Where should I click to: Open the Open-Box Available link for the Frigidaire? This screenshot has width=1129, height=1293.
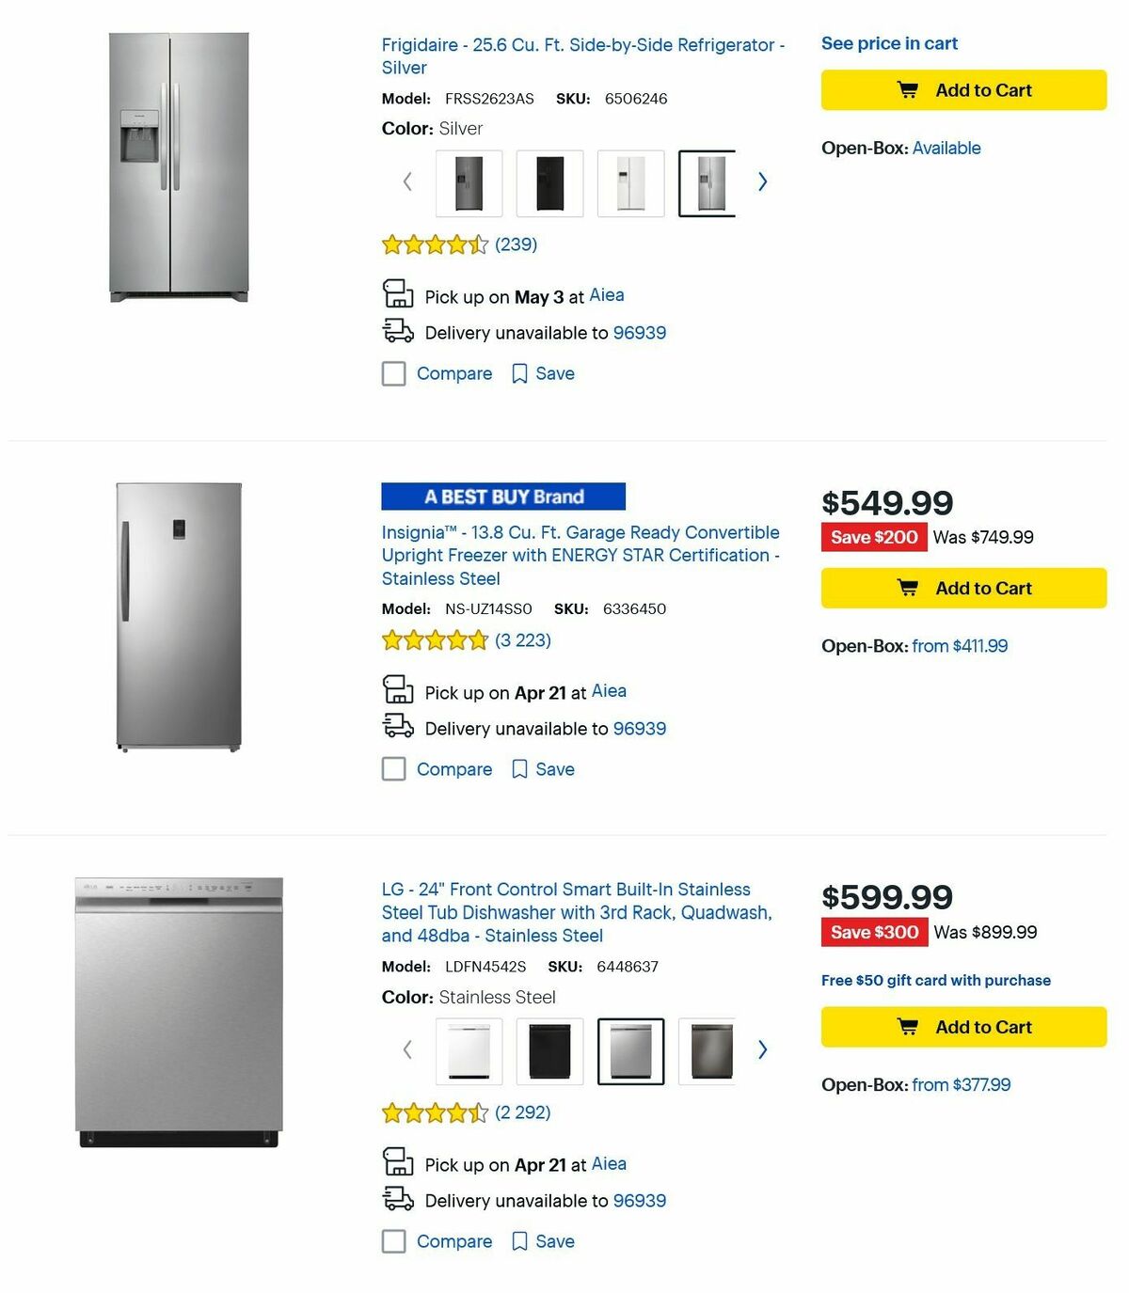coord(947,148)
